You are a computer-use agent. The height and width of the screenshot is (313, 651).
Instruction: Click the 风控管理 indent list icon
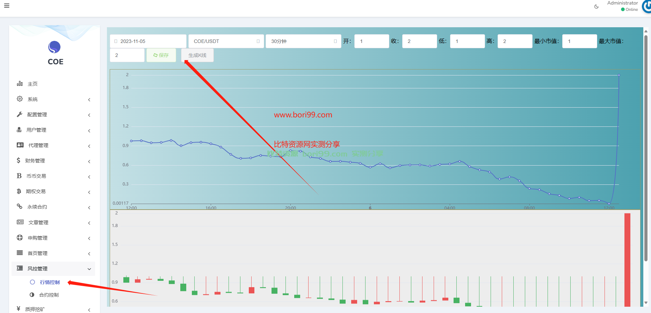[x=20, y=268]
